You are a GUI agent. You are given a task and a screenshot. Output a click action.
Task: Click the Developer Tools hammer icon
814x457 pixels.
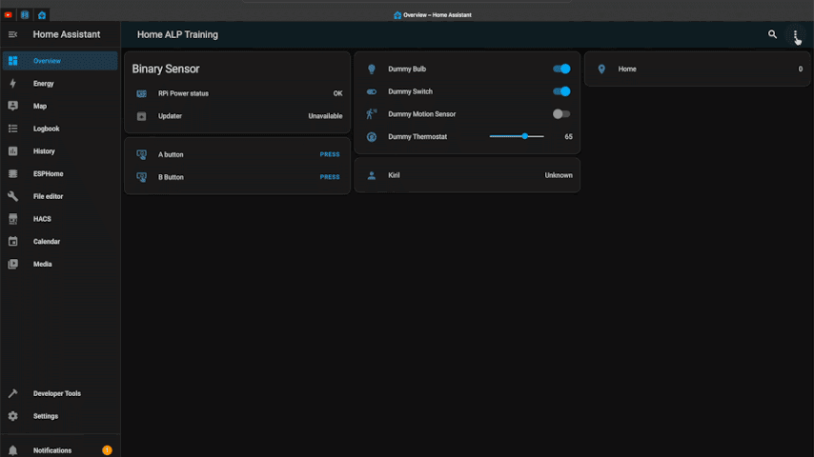13,393
